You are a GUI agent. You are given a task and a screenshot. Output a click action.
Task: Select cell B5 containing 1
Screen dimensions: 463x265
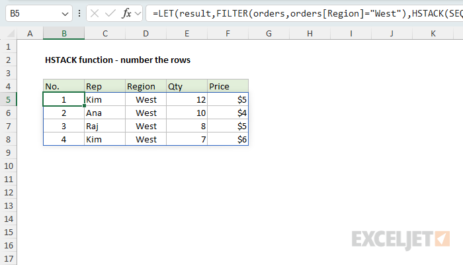[63, 99]
